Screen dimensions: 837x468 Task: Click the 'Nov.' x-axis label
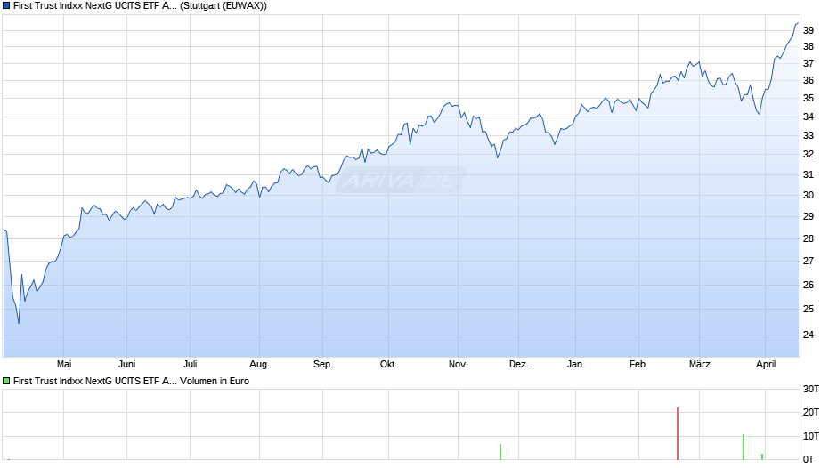[458, 364]
